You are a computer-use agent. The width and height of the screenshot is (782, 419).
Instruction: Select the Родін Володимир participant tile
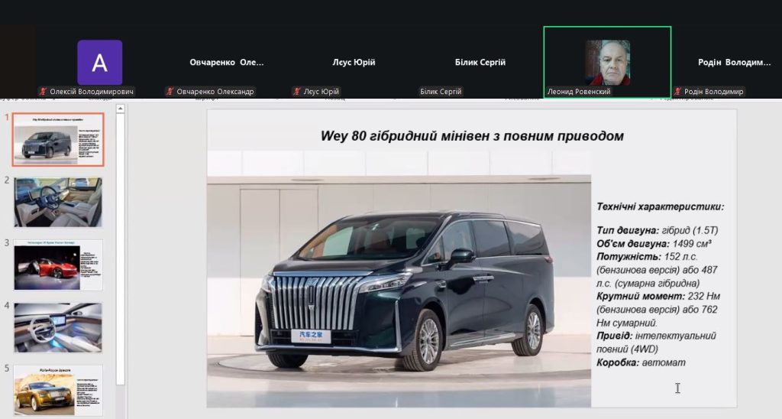[x=733, y=63]
